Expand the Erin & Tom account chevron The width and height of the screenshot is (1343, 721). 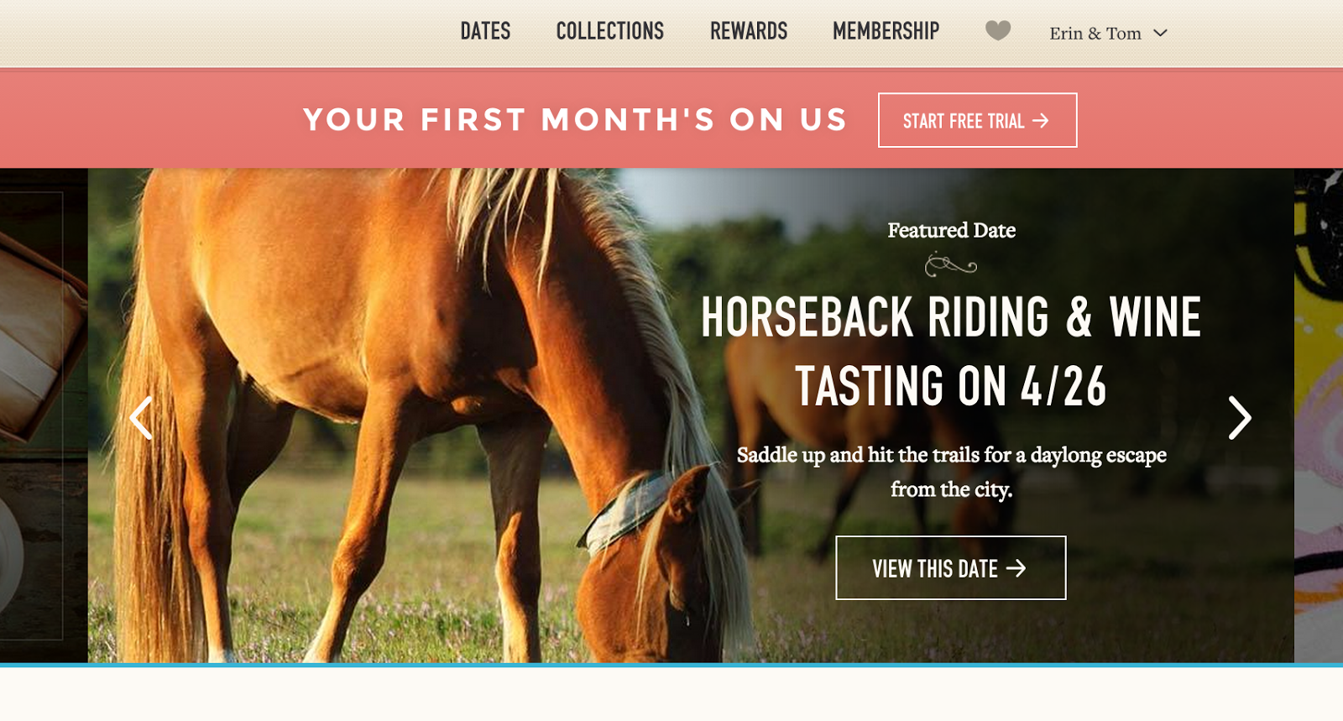click(1161, 33)
